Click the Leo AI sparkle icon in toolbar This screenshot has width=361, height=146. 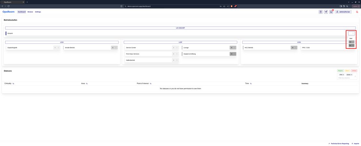(347, 6)
